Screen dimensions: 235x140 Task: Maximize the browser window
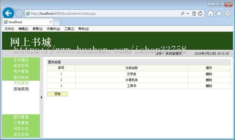click(220, 5)
